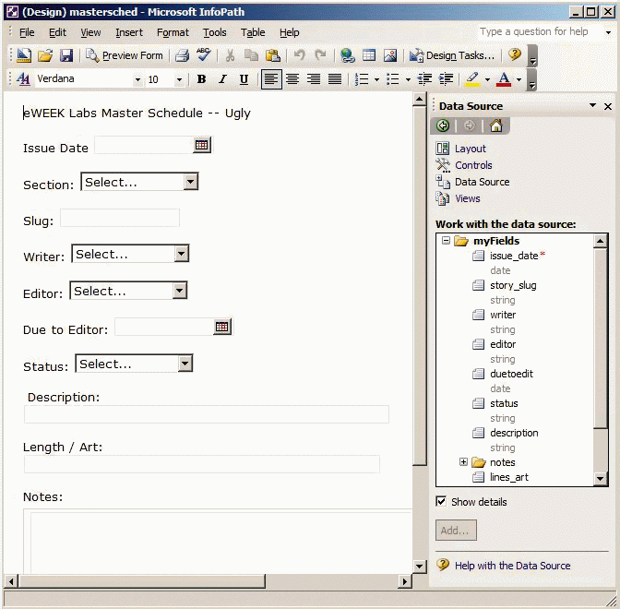Click the Numbering list icon

(362, 79)
